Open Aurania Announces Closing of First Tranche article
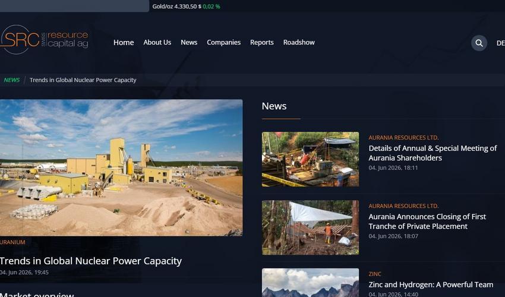The image size is (505, 297). (x=427, y=222)
